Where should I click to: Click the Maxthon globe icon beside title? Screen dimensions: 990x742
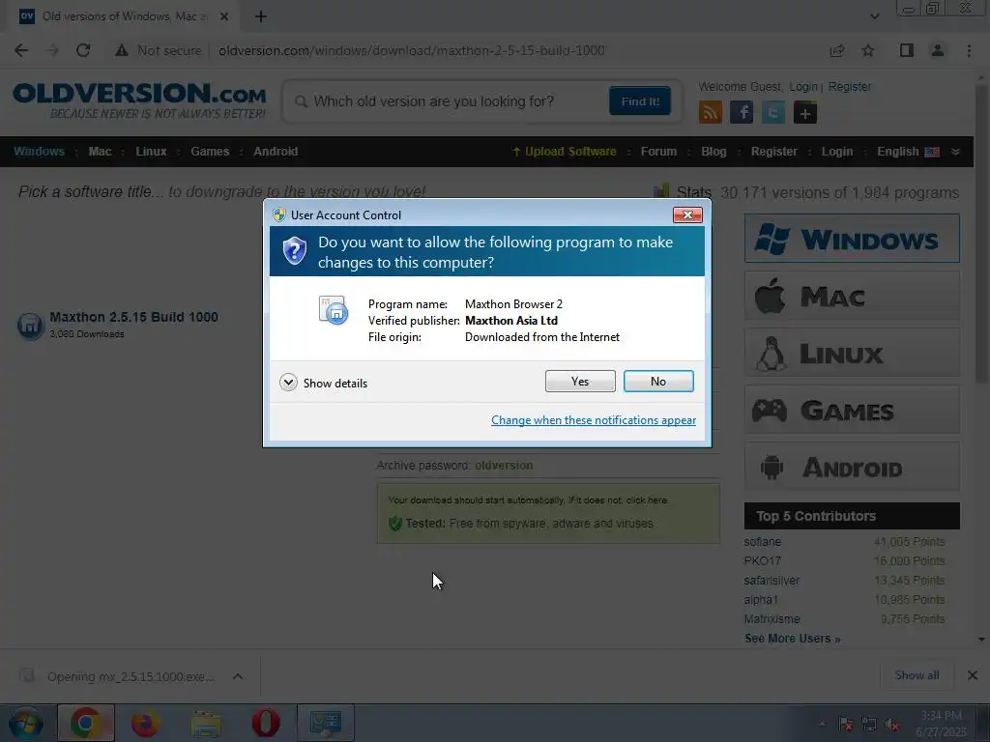[x=30, y=326]
